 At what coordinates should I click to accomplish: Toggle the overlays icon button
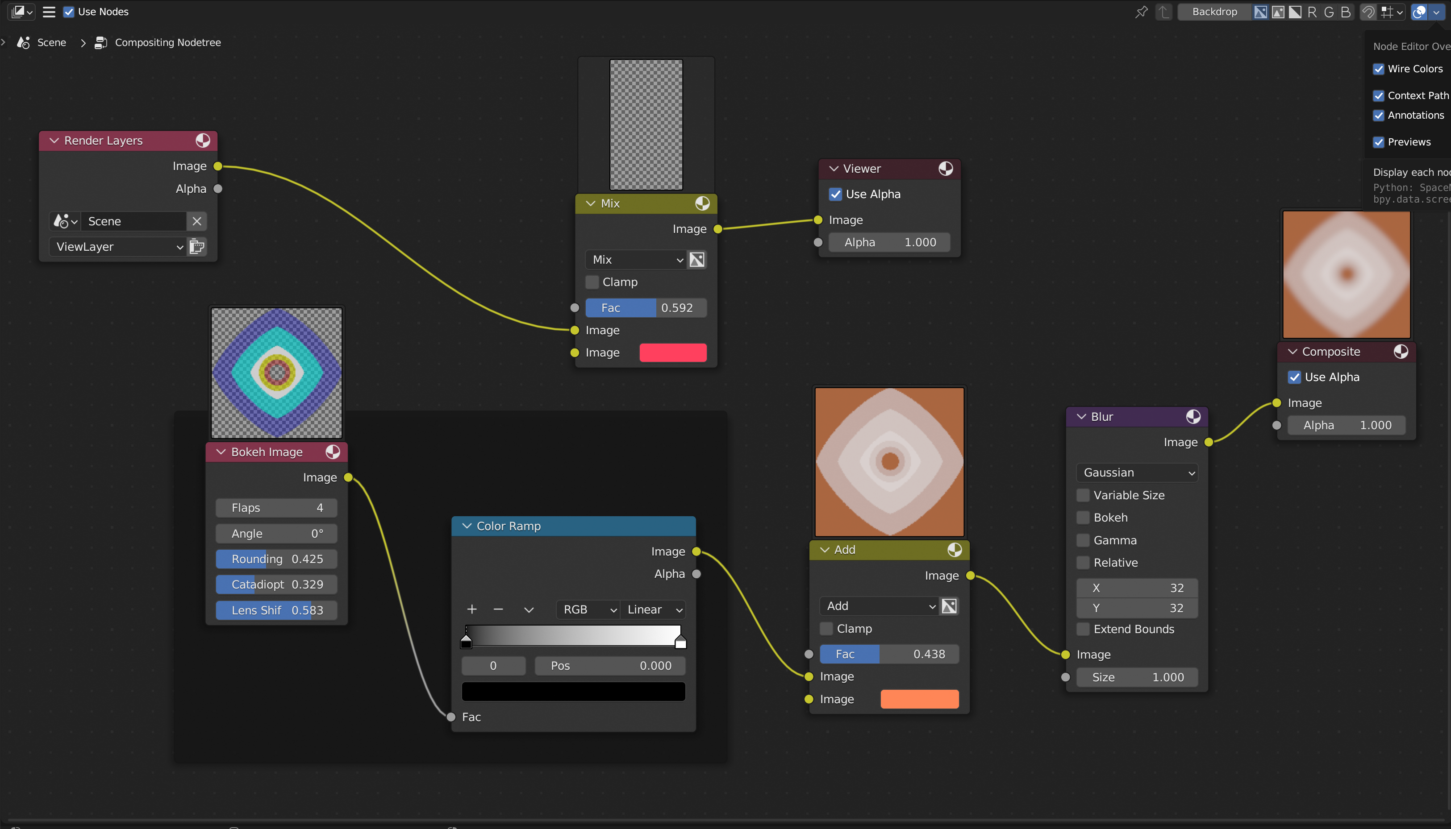[1419, 12]
